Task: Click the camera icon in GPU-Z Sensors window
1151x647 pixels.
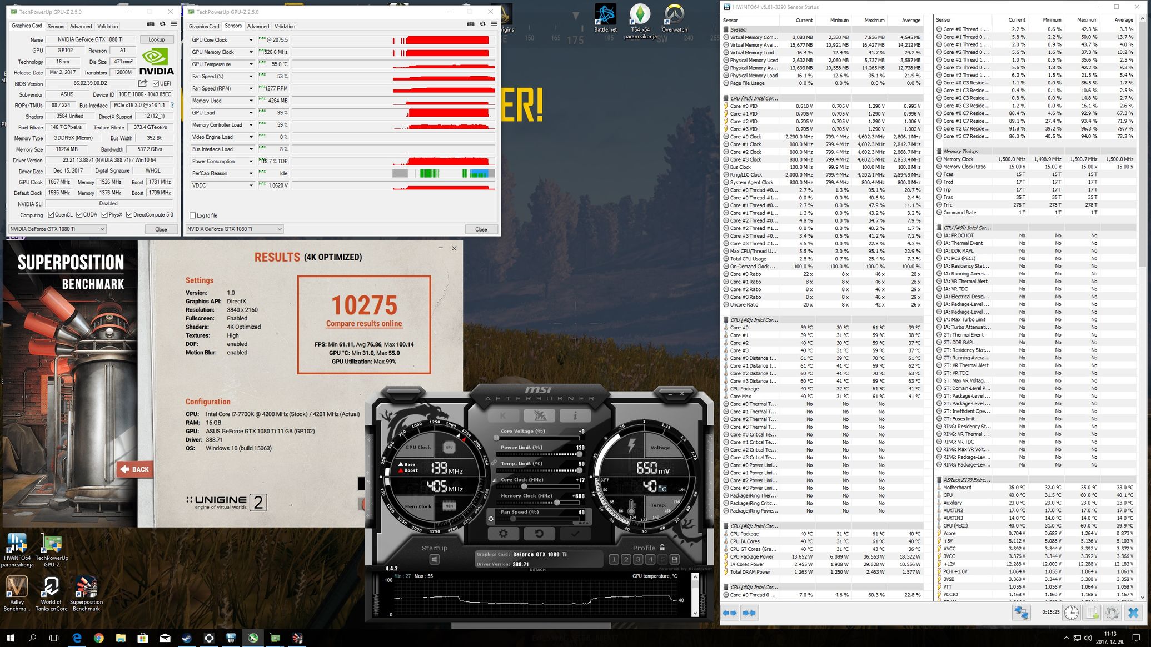Action: coord(471,24)
